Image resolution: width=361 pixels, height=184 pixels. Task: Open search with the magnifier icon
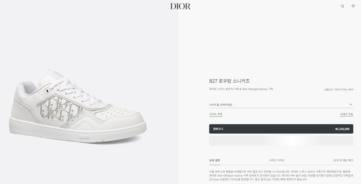click(x=342, y=6)
